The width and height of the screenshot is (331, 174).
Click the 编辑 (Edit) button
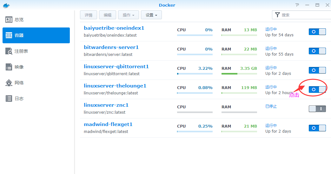(x=108, y=15)
